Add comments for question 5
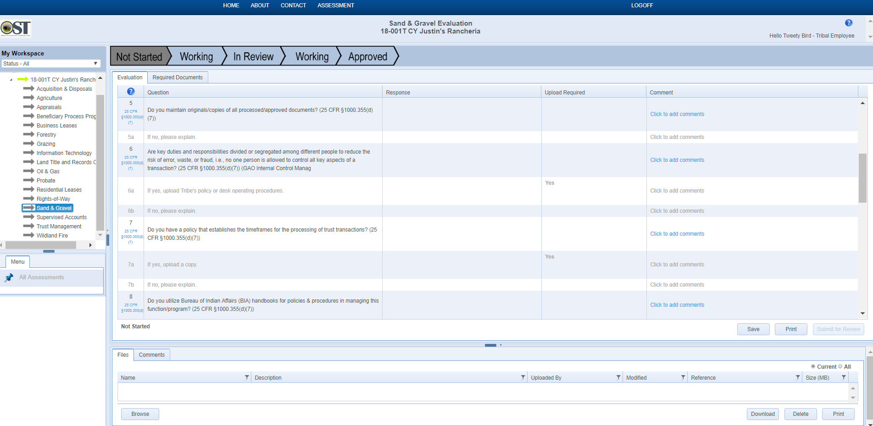The height and width of the screenshot is (426, 873). (677, 114)
